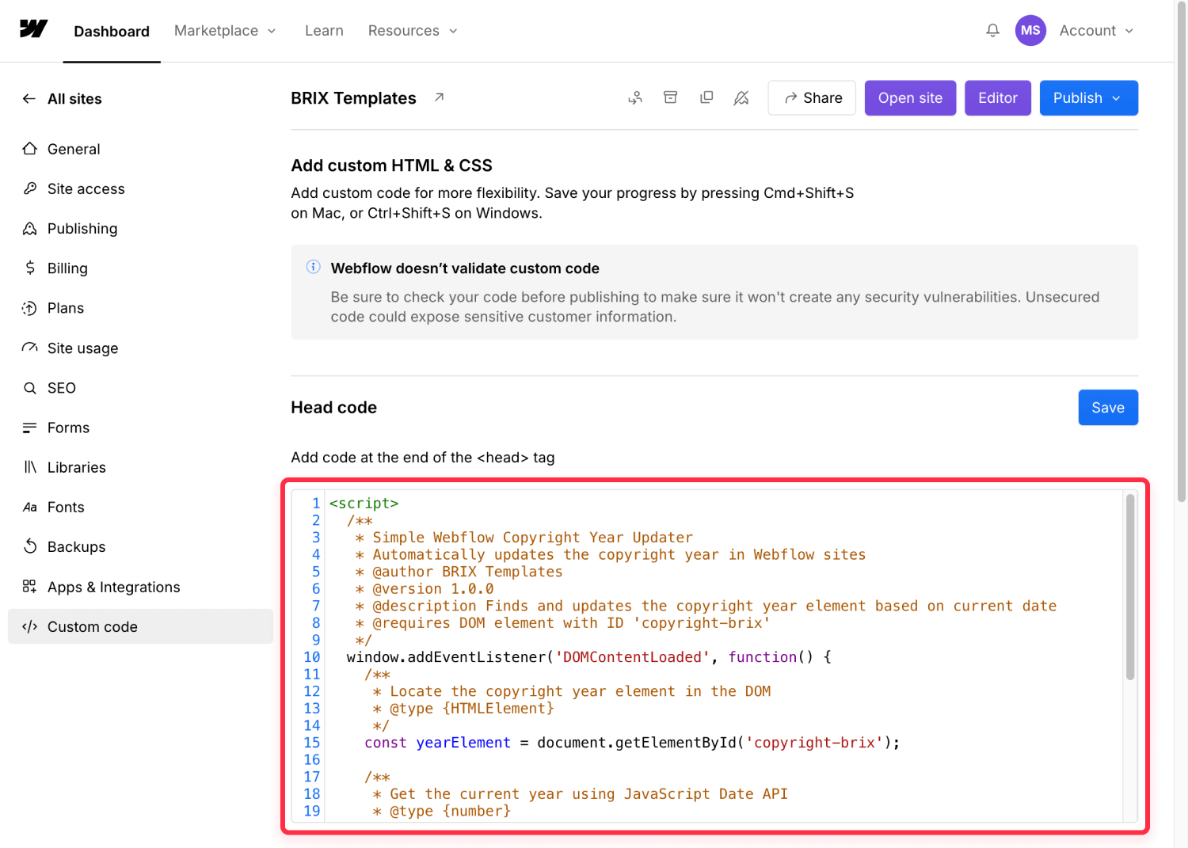Expand the Marketplace dropdown
1188x848 pixels.
point(225,30)
